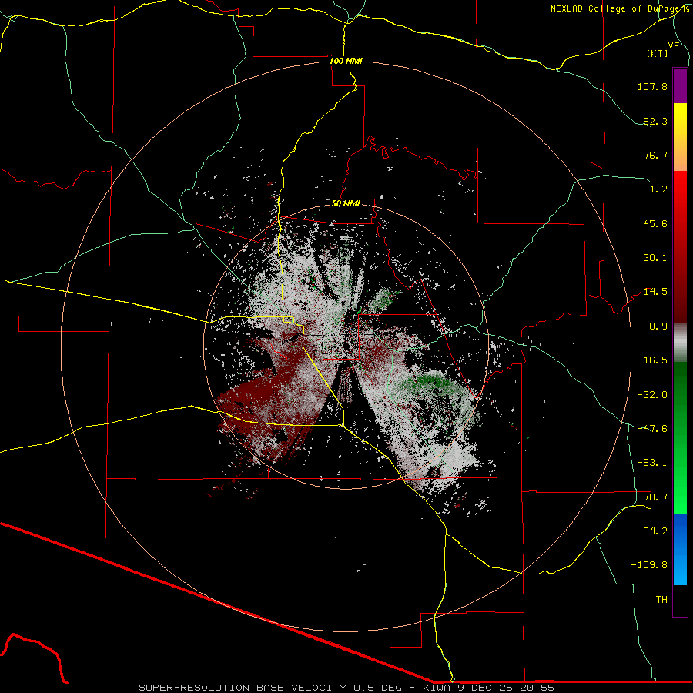693x693 pixels.
Task: Click the -0.9 velocity scale value
Action: tap(655, 326)
